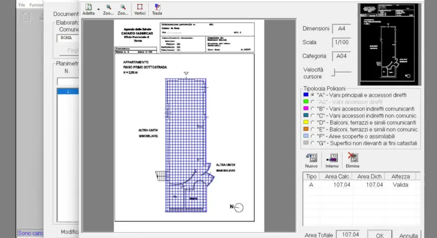Click the "Sono caric" status bar text
The width and height of the screenshot is (437, 238).
(30, 233)
